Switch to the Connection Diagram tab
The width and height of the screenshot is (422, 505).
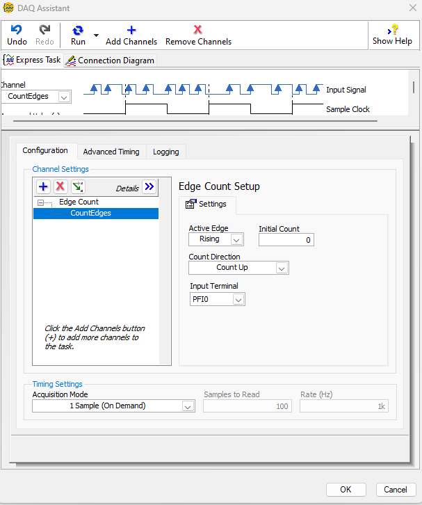[x=111, y=61]
